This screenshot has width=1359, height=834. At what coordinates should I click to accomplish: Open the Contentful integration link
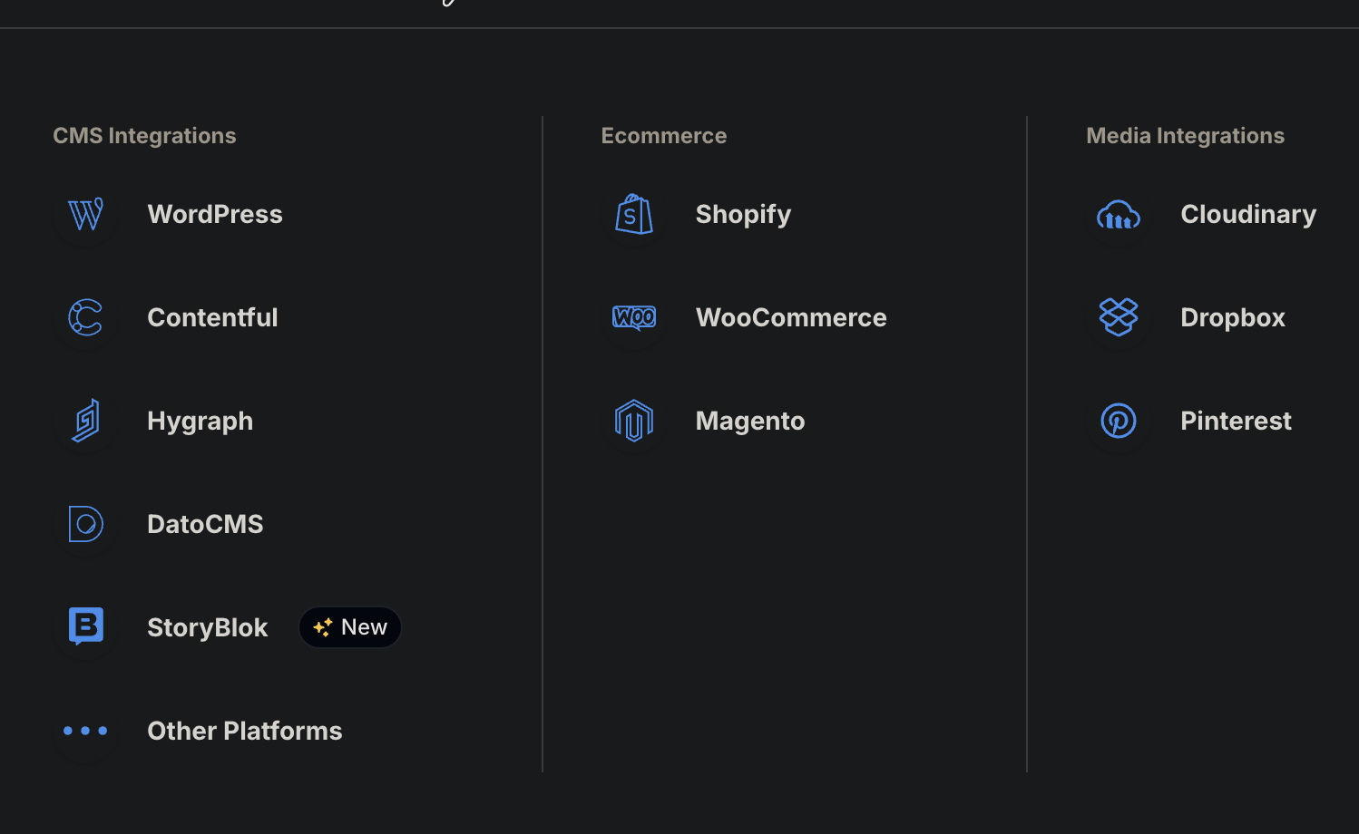point(212,318)
